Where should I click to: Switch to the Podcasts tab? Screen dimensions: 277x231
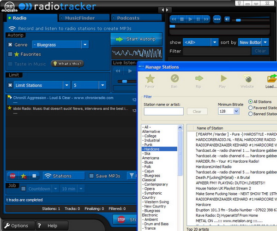click(136, 18)
